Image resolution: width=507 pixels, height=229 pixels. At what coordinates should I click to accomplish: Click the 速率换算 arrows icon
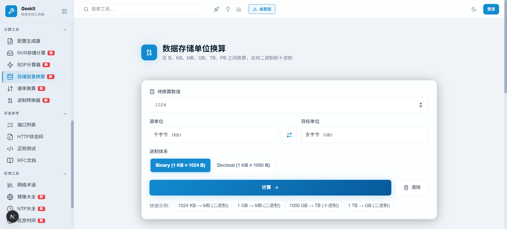coord(10,89)
